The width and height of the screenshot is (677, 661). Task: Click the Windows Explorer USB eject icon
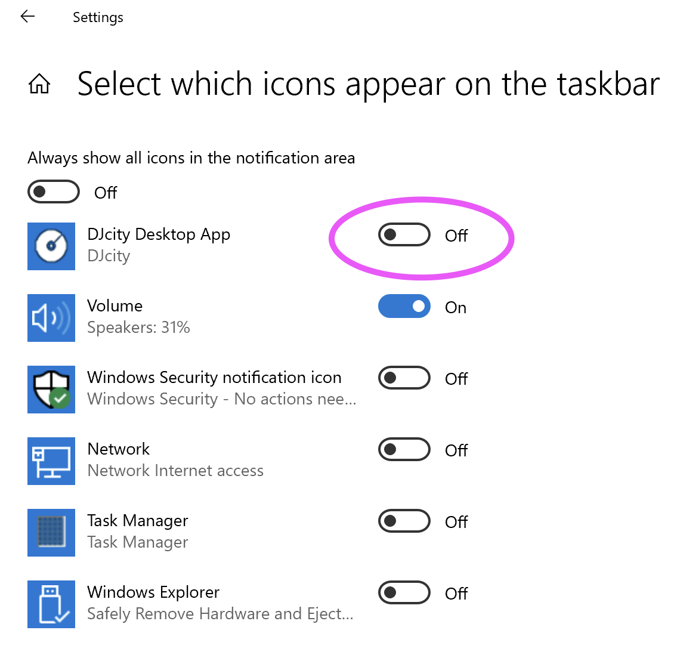[x=51, y=604]
